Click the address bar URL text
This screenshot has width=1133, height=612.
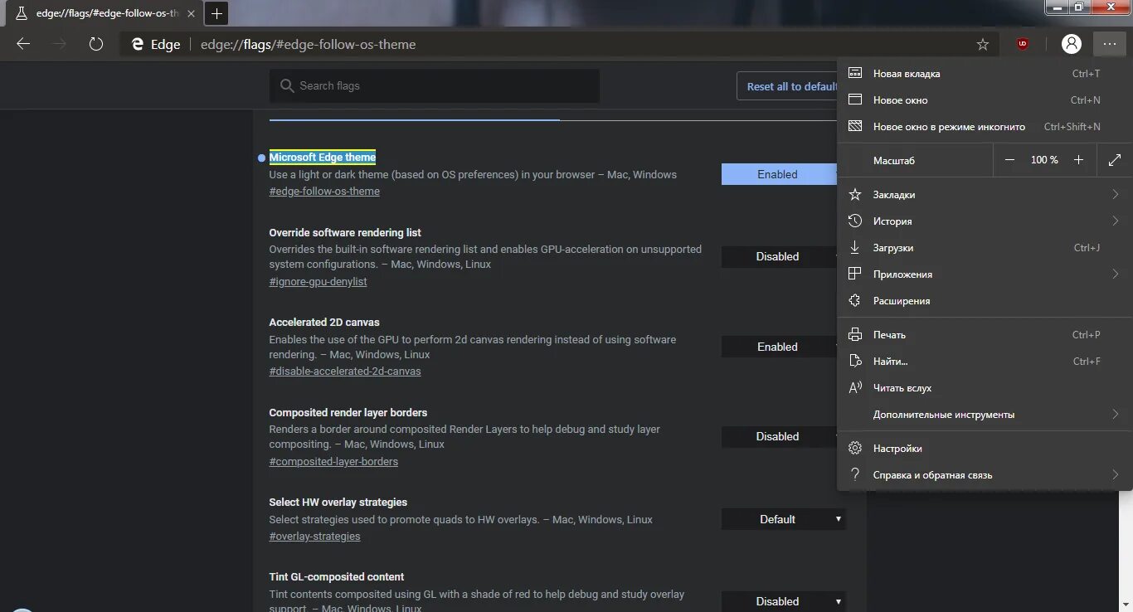click(x=309, y=45)
